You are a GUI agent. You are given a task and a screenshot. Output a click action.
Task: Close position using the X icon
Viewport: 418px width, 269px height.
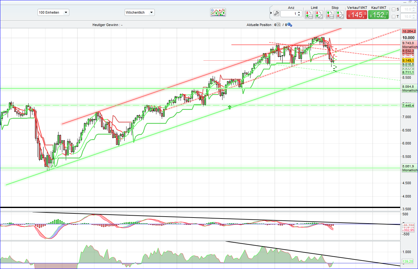tap(278, 24)
